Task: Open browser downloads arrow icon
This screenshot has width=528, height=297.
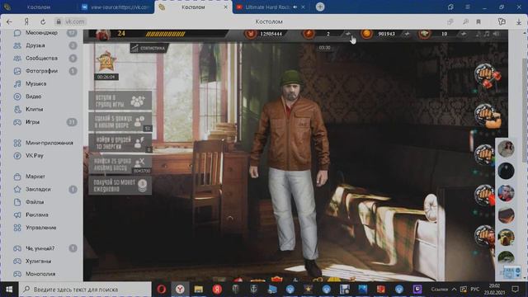Action: tap(519, 22)
